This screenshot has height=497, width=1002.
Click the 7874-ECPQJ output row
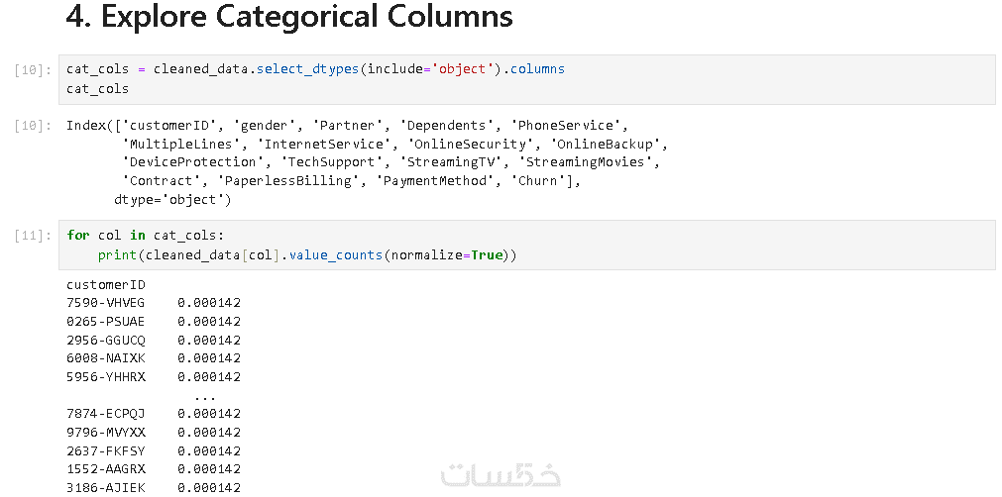(154, 413)
